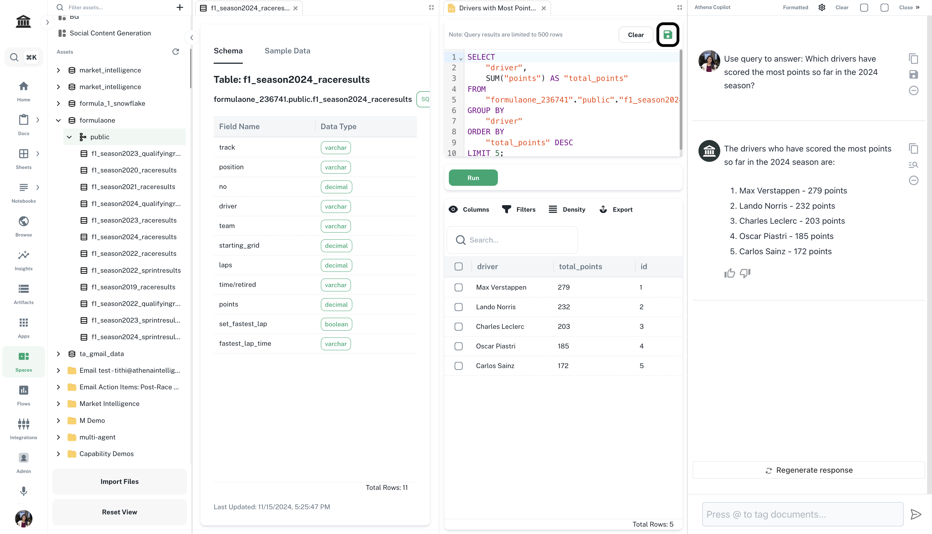The width and height of the screenshot is (932, 534).
Task: Run the SQL query
Action: [473, 178]
